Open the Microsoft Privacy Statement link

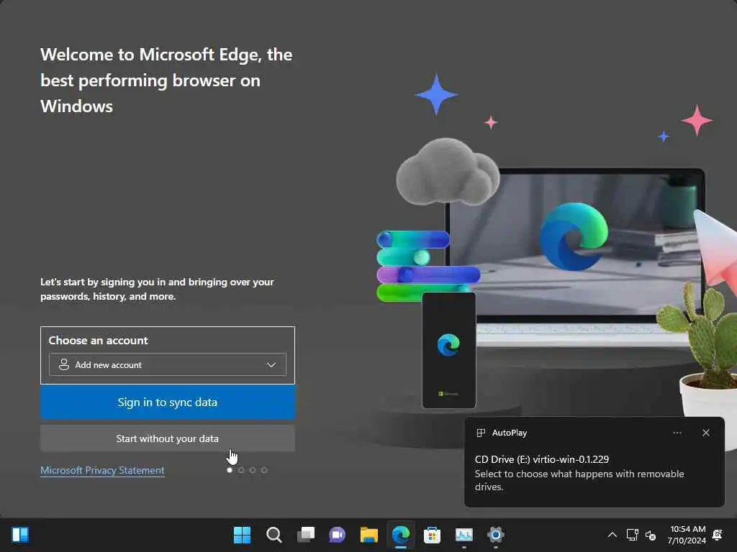[102, 470]
